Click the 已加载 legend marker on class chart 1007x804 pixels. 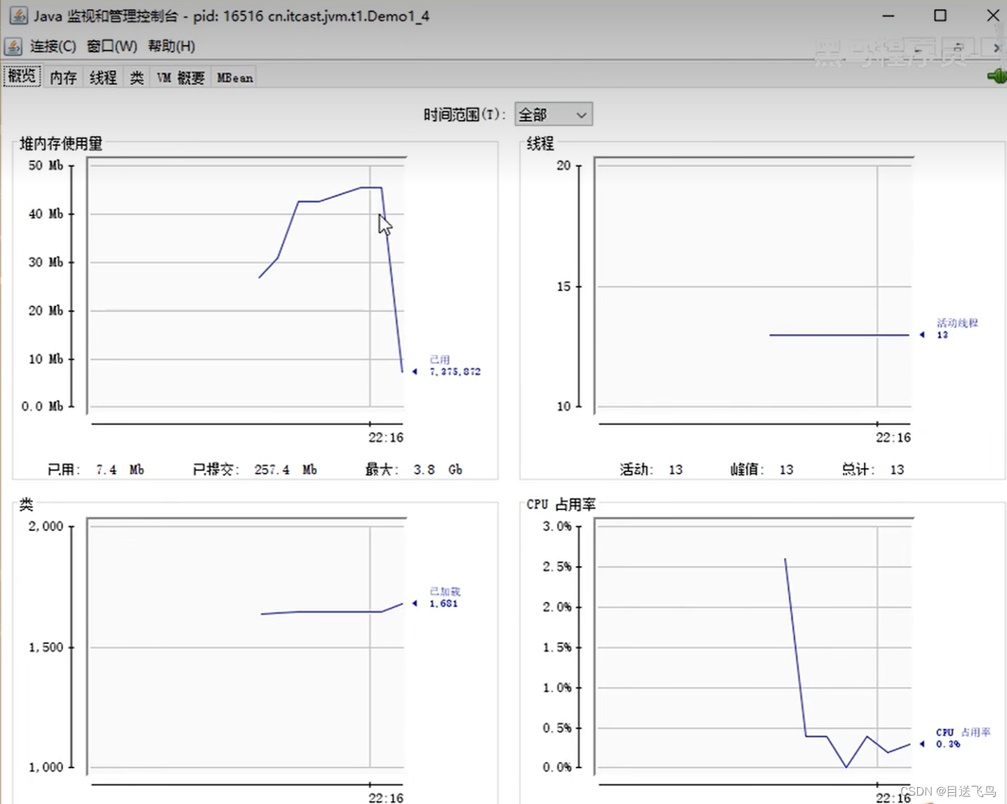tap(415, 603)
